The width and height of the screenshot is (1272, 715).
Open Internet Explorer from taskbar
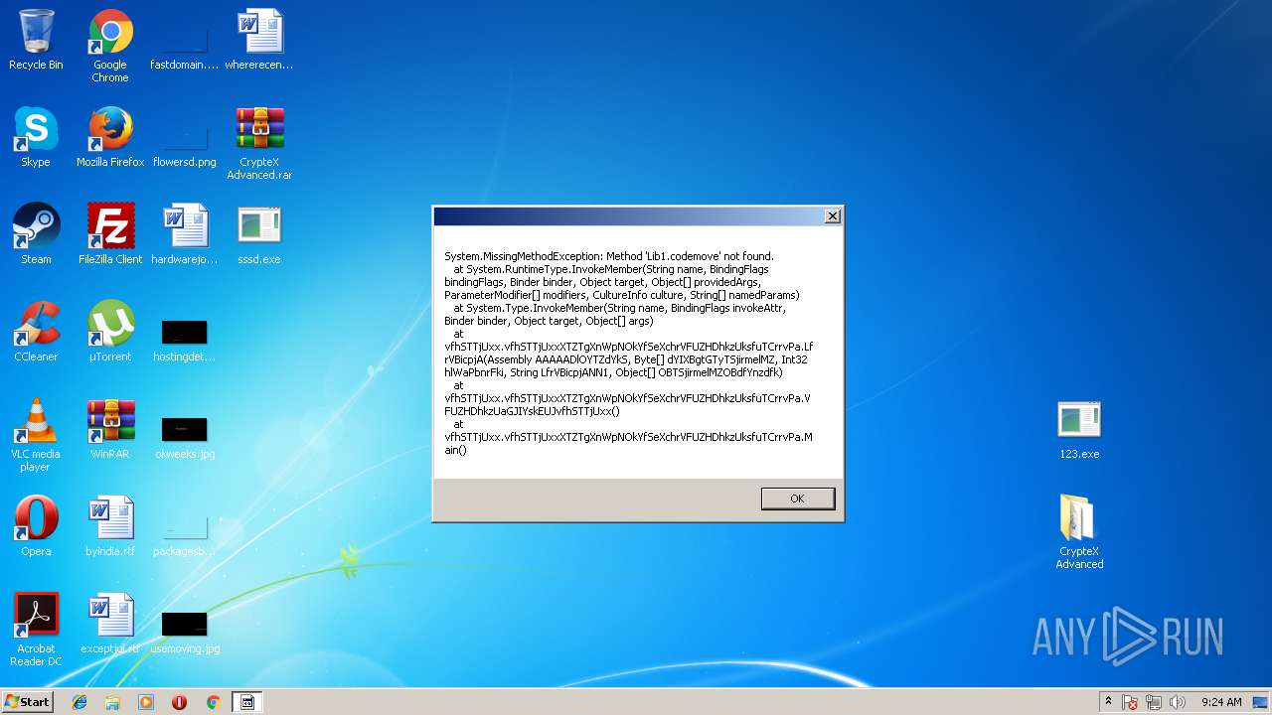[x=79, y=702]
